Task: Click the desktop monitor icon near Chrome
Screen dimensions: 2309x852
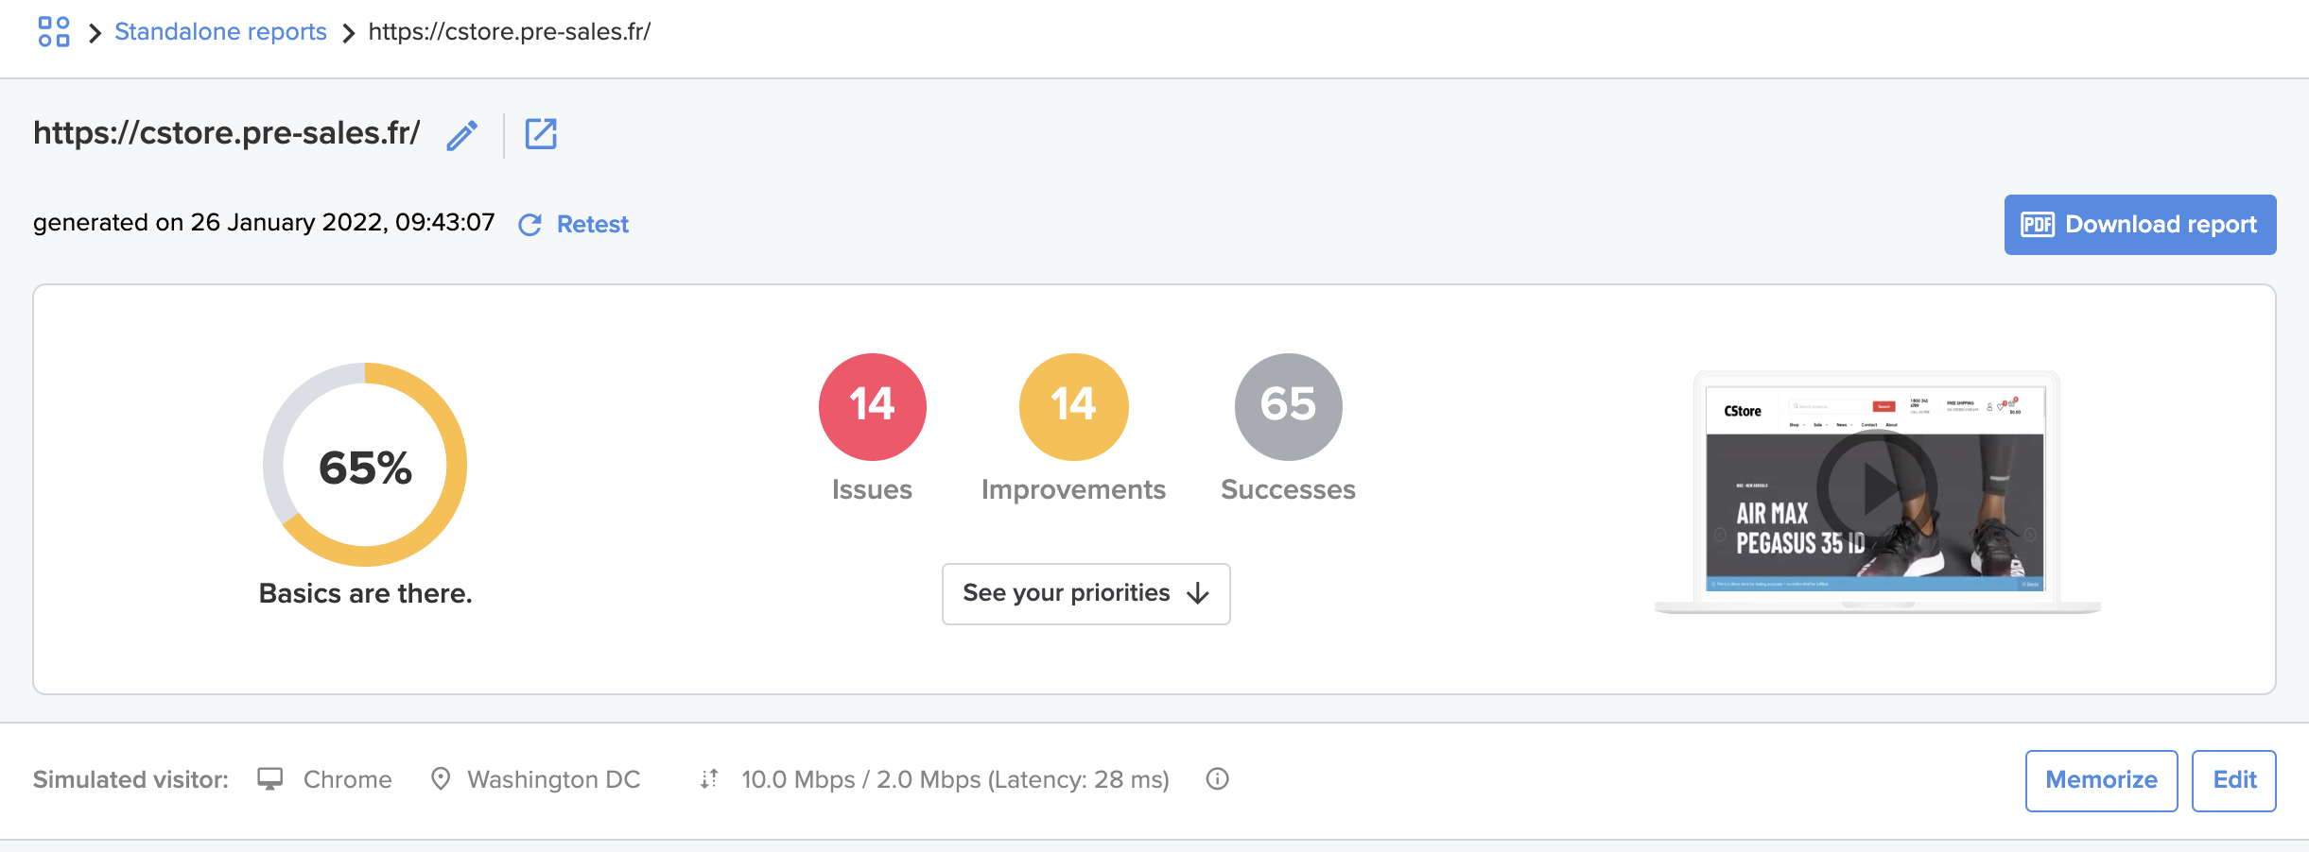Action: [x=270, y=779]
